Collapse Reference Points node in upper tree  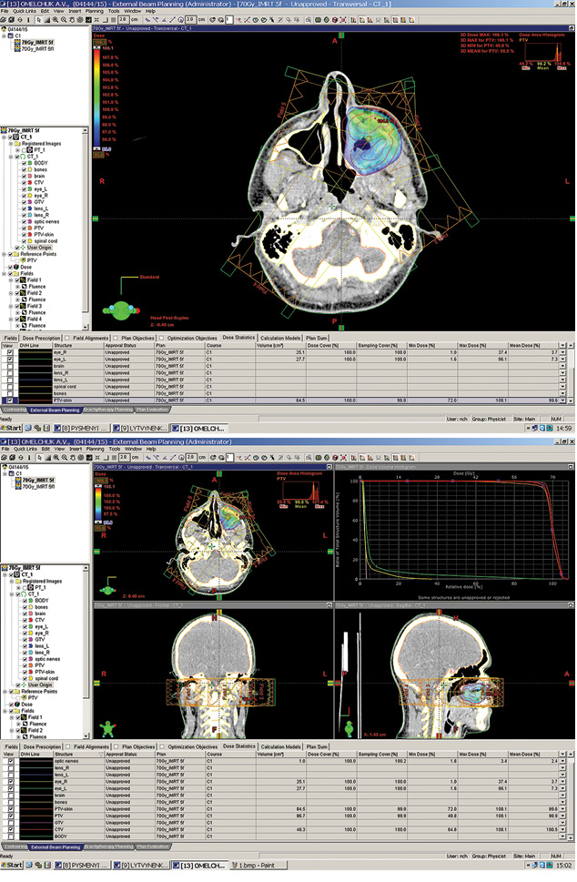click(x=5, y=254)
